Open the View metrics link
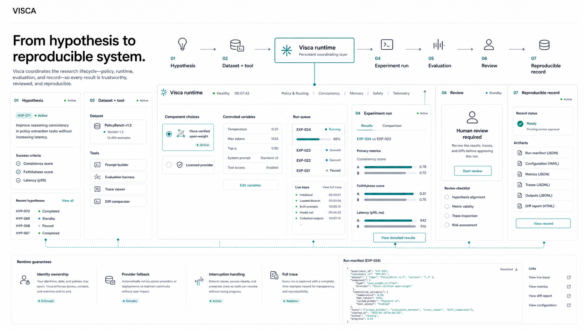585x329 pixels. click(538, 287)
